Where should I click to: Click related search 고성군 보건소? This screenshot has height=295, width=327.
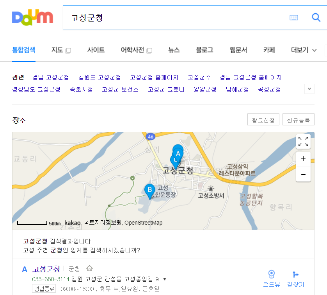click(x=120, y=90)
